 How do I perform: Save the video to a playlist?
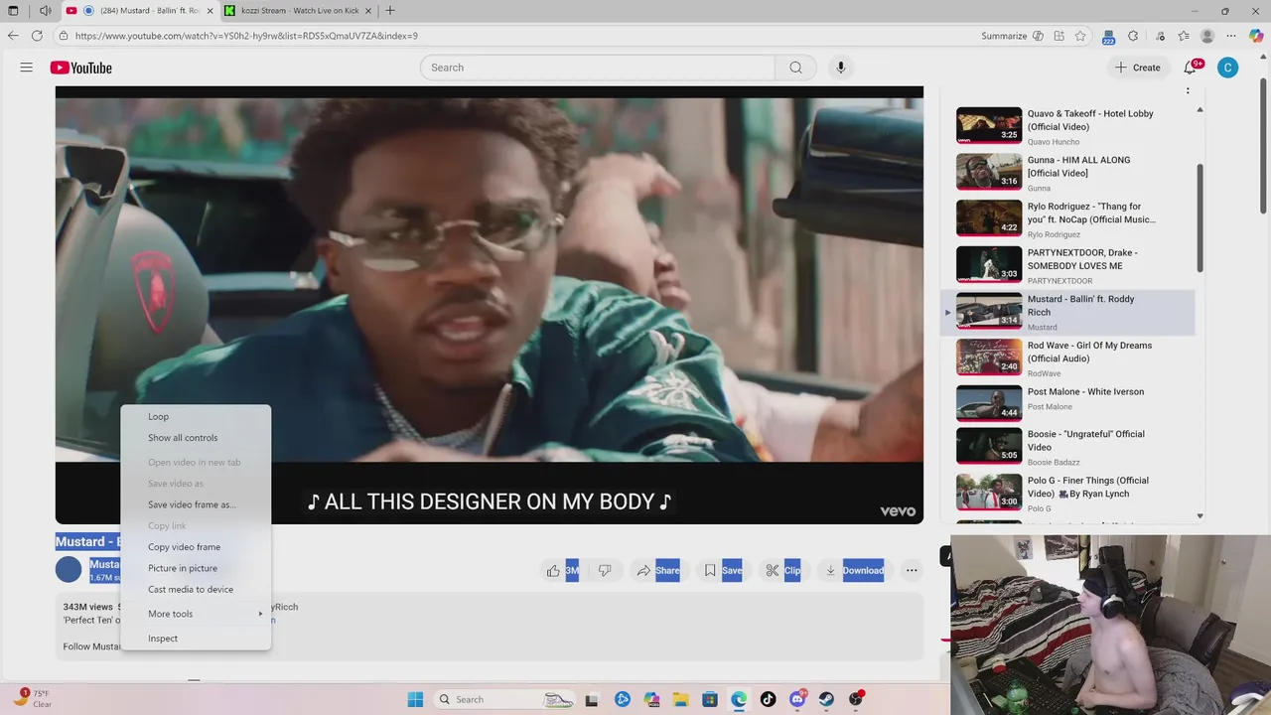[723, 570]
